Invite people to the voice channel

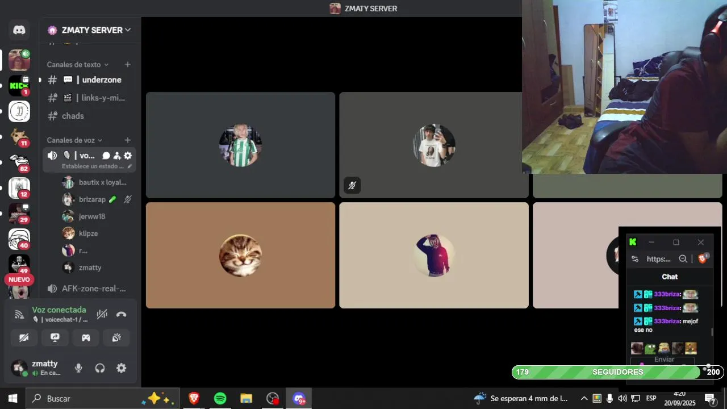pos(117,156)
